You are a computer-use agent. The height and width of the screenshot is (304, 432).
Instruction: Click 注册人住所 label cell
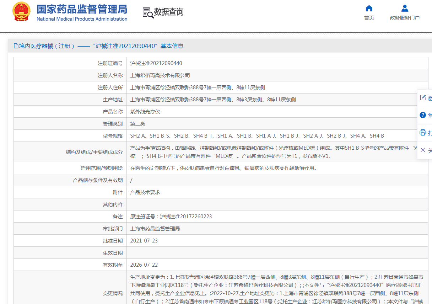(70, 87)
